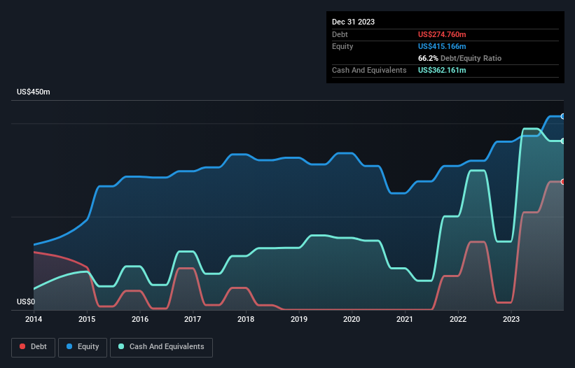Click the 2016 x-axis label
575x368 pixels.
point(140,319)
